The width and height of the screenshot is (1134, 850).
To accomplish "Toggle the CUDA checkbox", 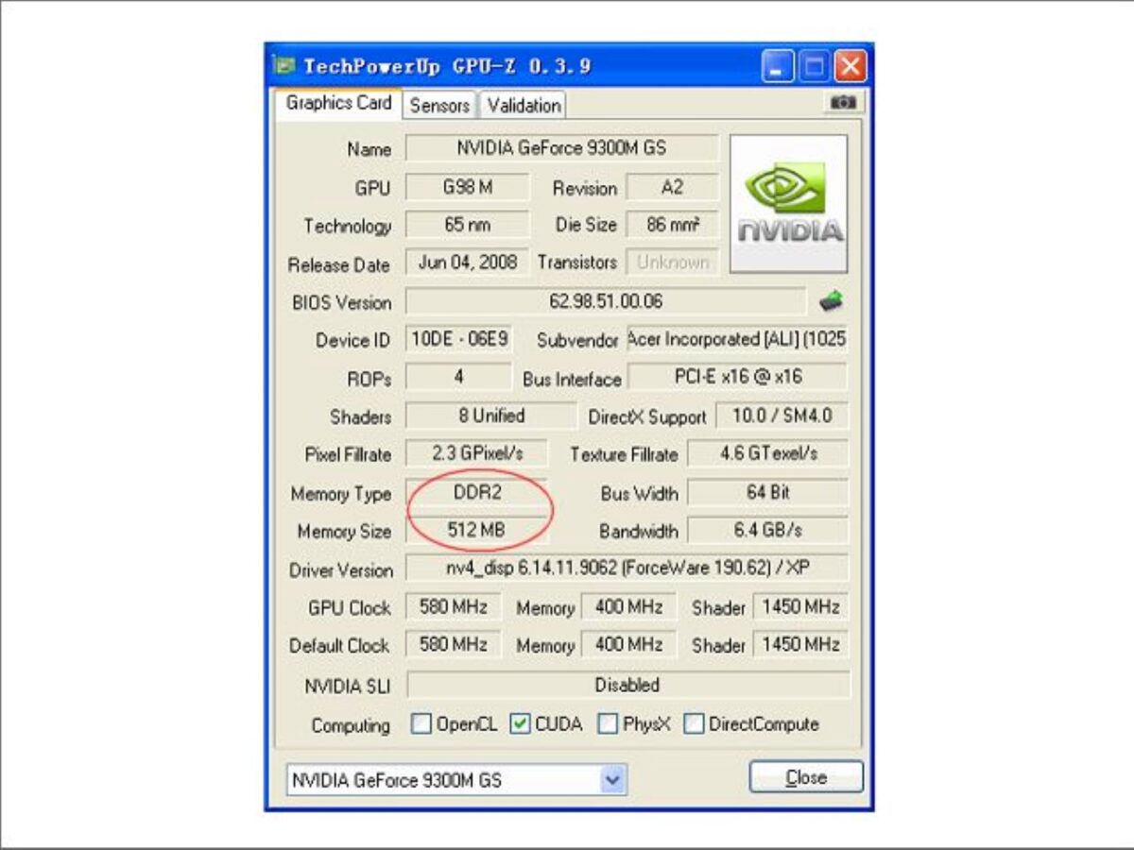I will point(520,724).
